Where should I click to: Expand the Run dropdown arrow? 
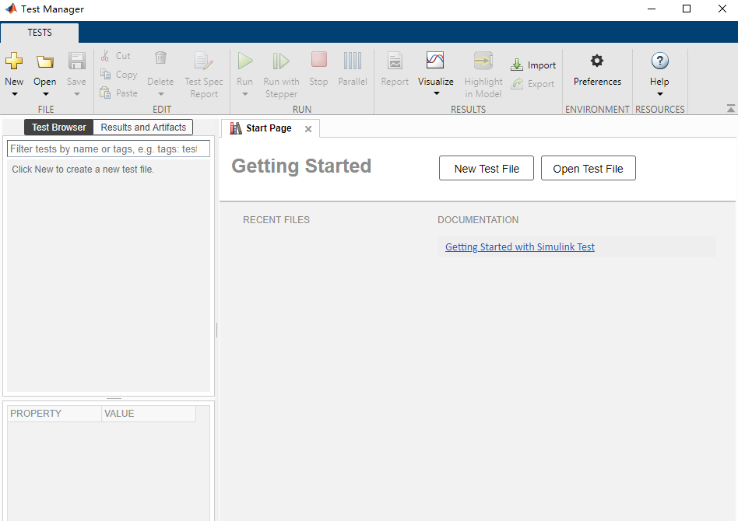point(244,94)
